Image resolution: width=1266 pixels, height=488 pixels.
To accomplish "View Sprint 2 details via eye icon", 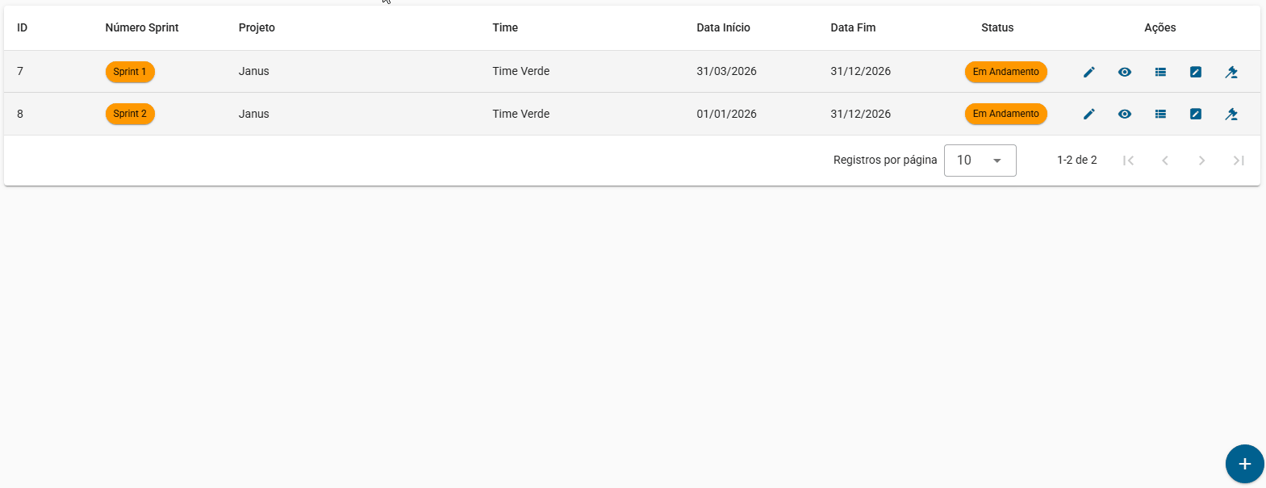I will pyautogui.click(x=1125, y=114).
